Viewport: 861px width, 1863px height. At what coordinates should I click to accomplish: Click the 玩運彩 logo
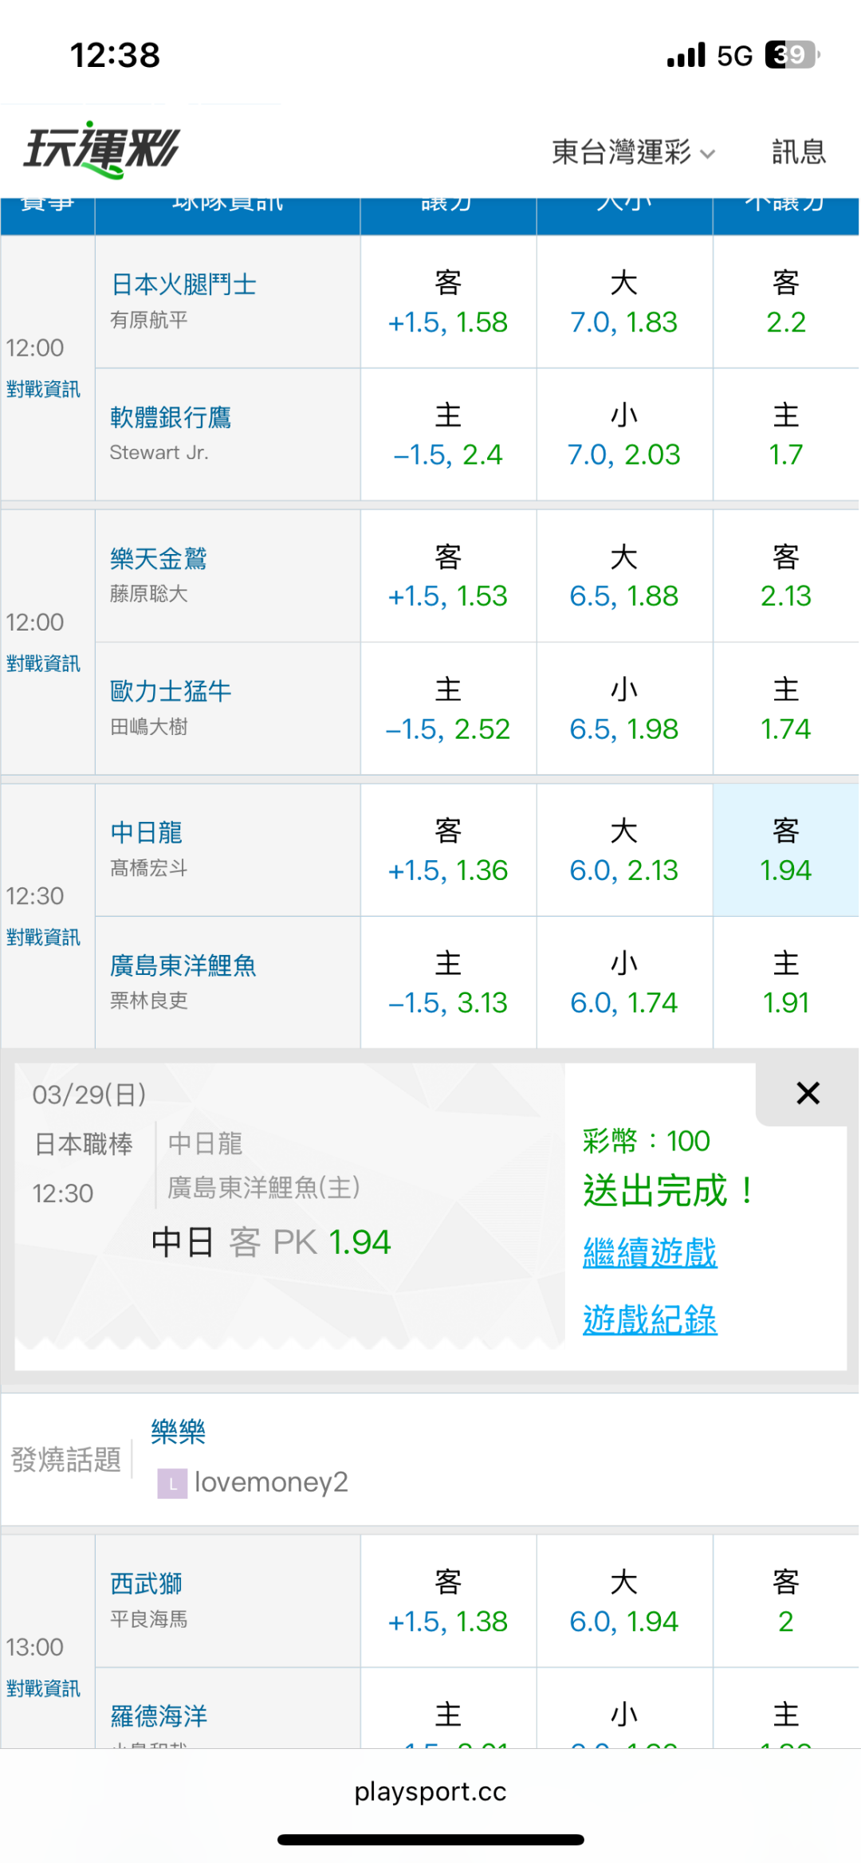click(x=102, y=149)
